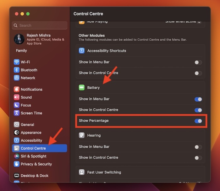Click the Siri & Spotlight icon
220x191 pixels.
17,156
